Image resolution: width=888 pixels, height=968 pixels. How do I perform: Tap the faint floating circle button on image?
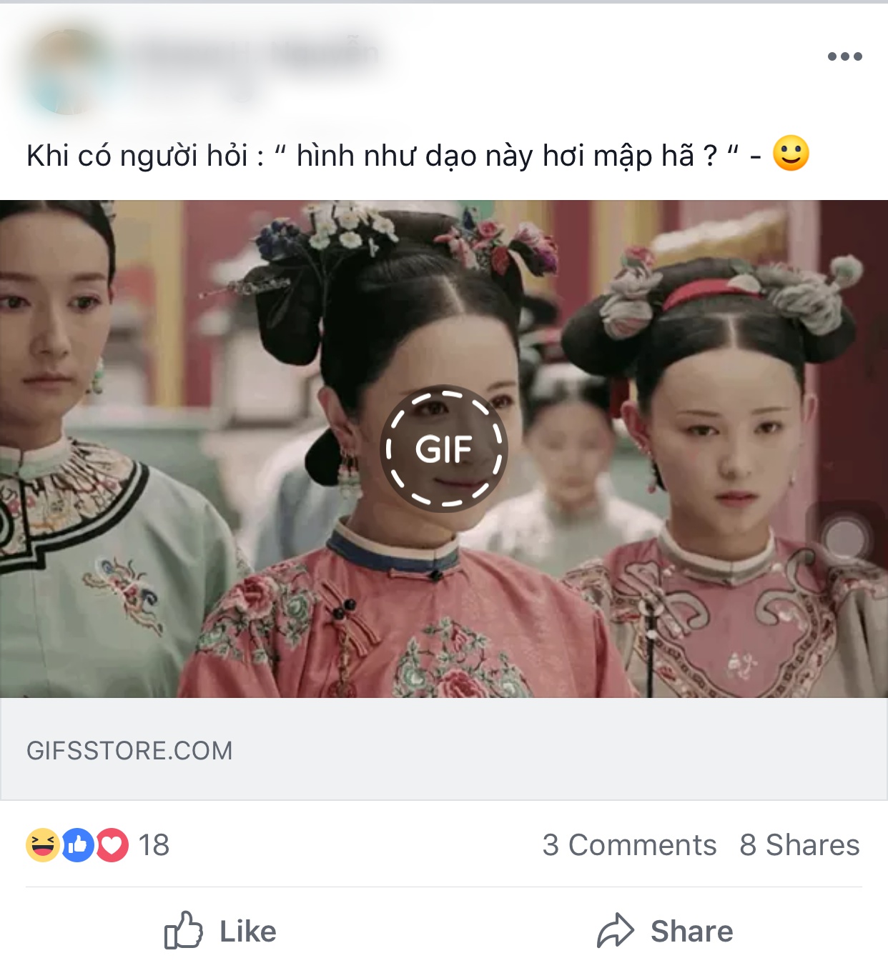pyautogui.click(x=844, y=538)
